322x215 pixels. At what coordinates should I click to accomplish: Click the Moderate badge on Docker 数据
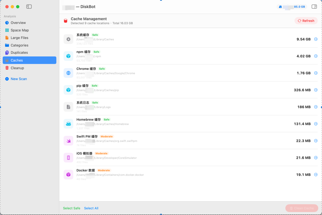[104, 170]
